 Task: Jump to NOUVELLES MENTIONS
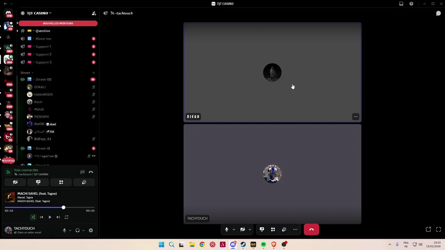[x=58, y=23]
